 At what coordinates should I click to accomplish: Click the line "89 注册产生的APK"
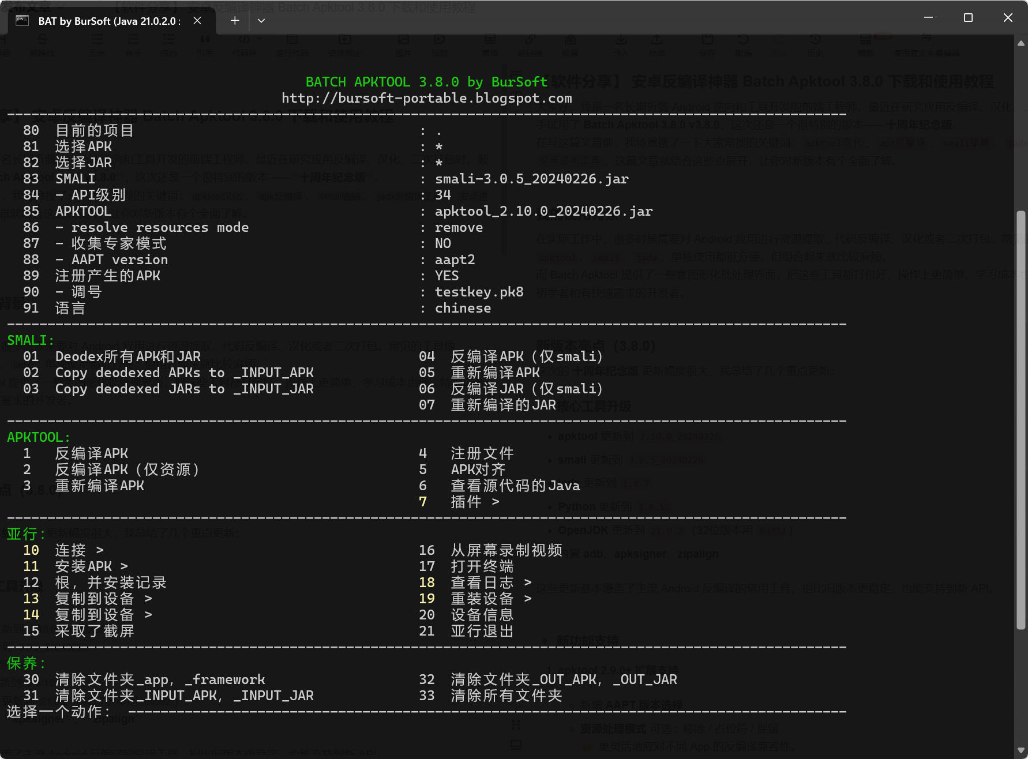tap(92, 276)
